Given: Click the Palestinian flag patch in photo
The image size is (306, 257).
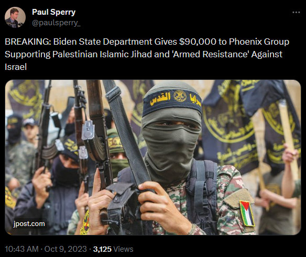Looking at the screenshot, I should pyautogui.click(x=247, y=213).
